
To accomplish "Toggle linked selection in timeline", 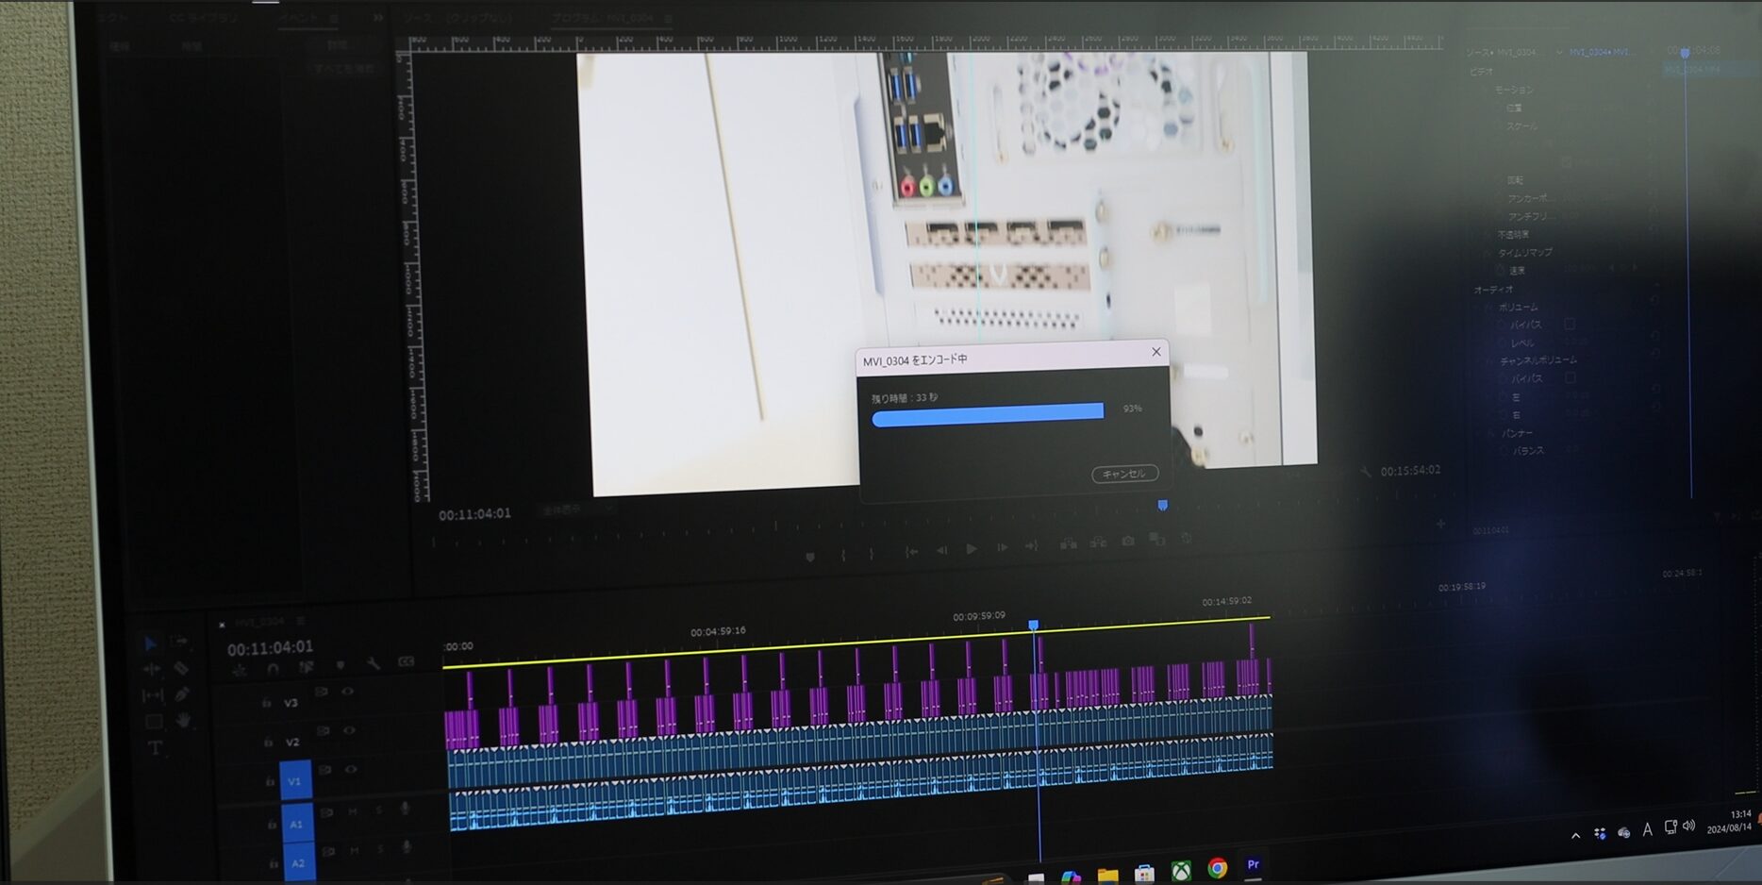I will (x=307, y=667).
